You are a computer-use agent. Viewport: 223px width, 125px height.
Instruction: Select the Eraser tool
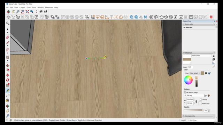coord(8,37)
